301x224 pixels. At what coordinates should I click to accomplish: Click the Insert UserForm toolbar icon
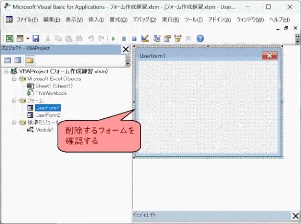tap(20, 39)
